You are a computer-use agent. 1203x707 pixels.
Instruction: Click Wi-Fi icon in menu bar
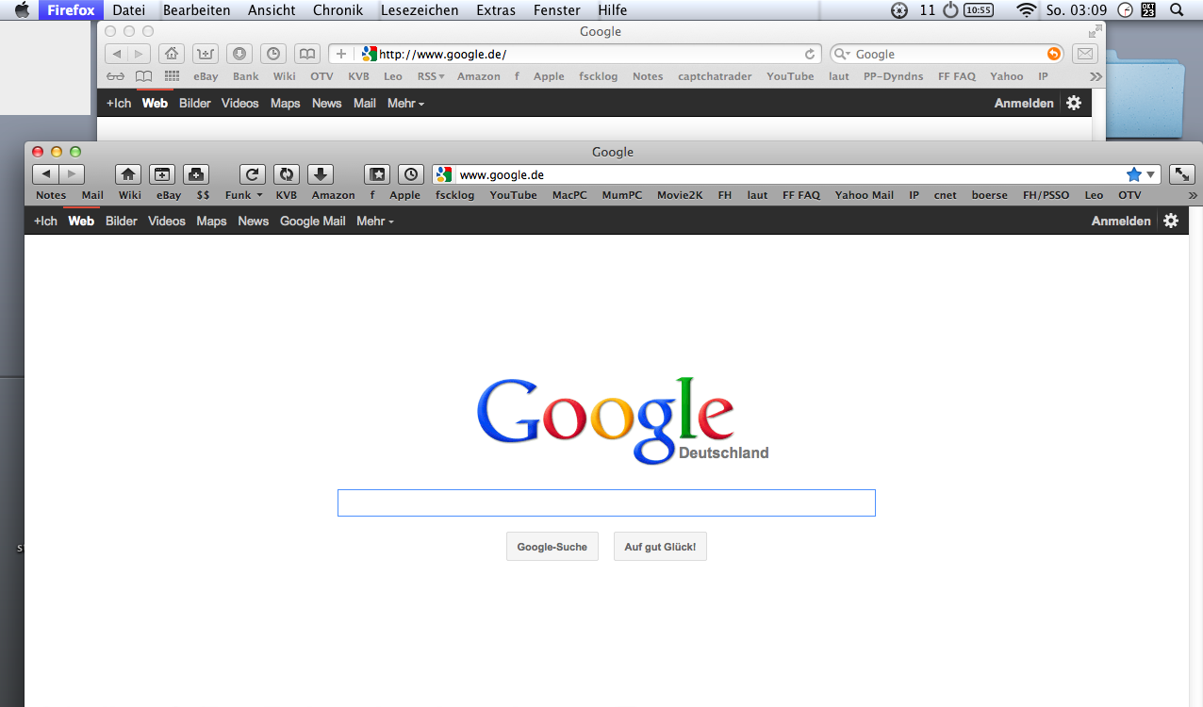coord(1026,10)
